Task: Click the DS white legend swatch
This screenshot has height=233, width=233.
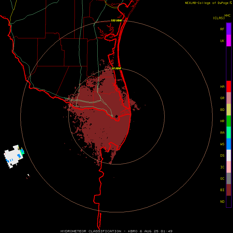Action: 229,155
